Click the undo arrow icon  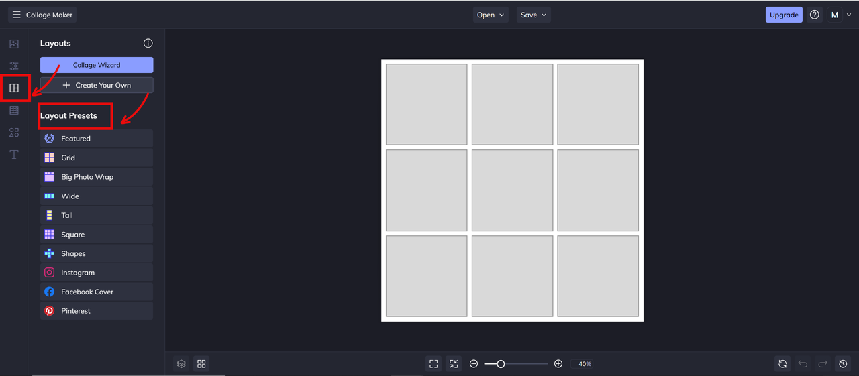[x=803, y=364]
